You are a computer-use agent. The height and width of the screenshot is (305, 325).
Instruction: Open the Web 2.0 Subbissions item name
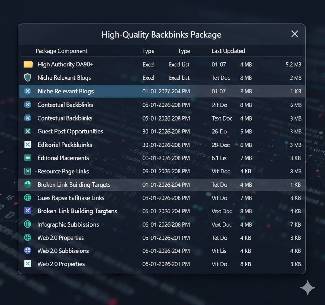coord(63,251)
